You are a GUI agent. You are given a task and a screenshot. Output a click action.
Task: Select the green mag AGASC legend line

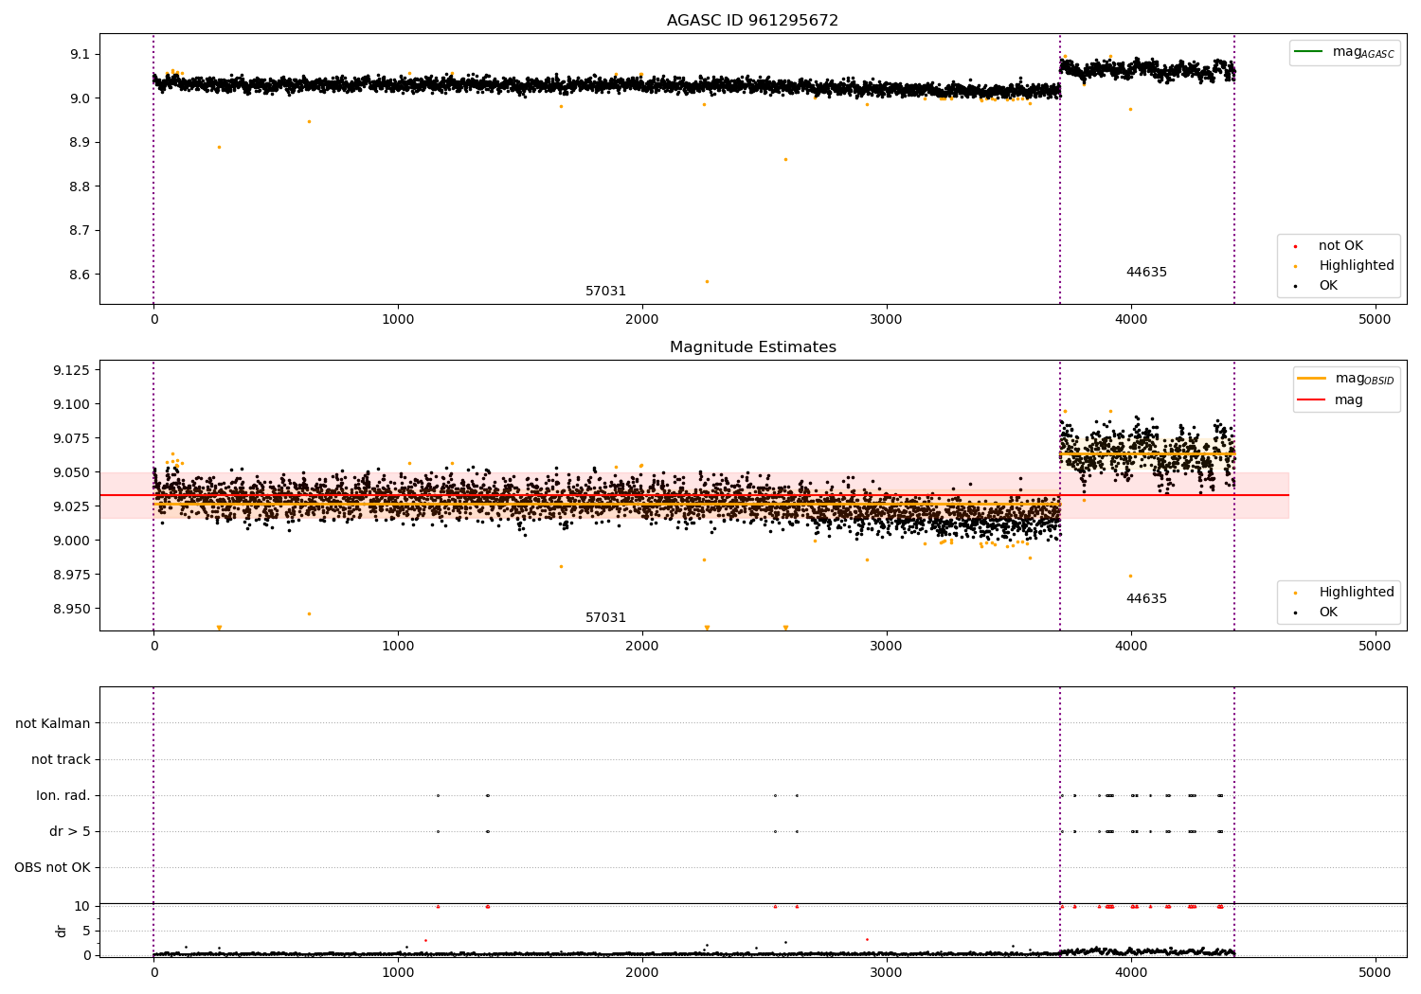coord(1309,51)
